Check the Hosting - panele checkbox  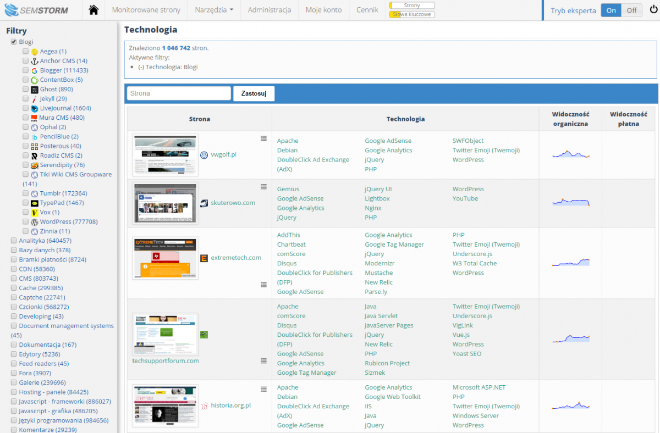tap(14, 392)
